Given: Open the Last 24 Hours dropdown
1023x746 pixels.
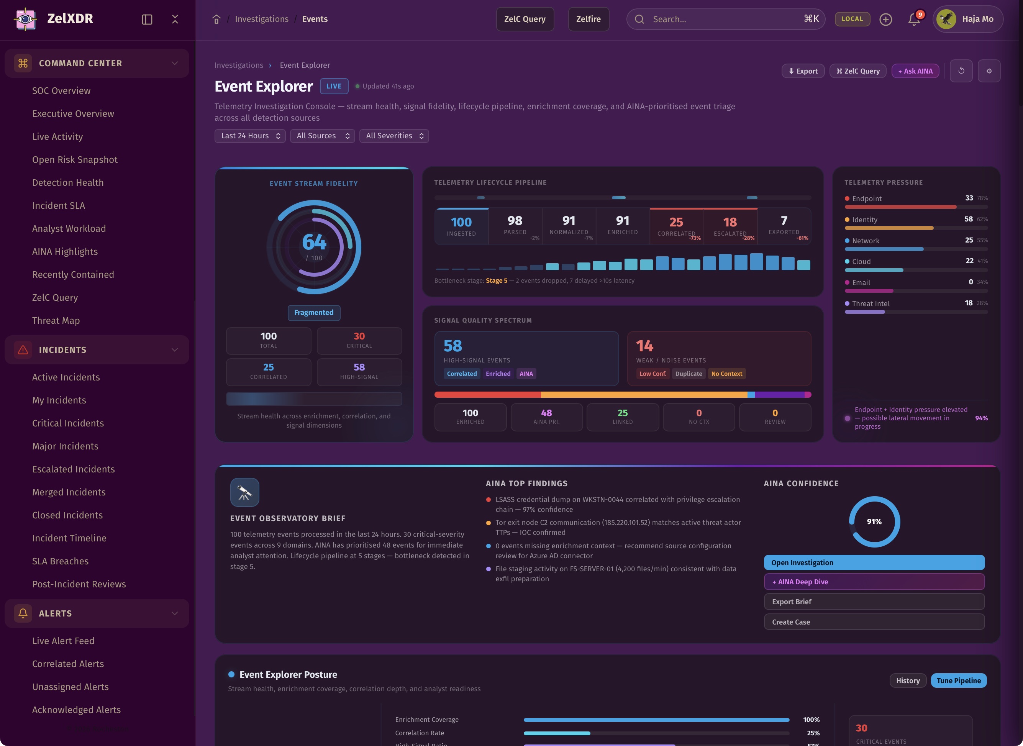Looking at the screenshot, I should [x=250, y=136].
